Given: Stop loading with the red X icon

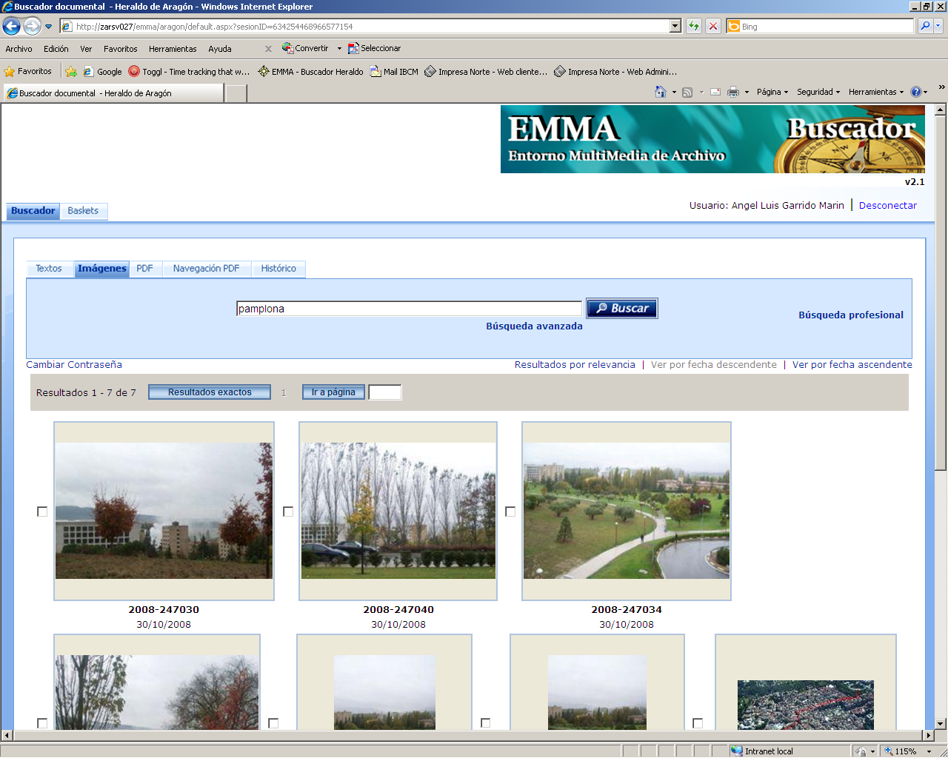Looking at the screenshot, I should [x=713, y=27].
